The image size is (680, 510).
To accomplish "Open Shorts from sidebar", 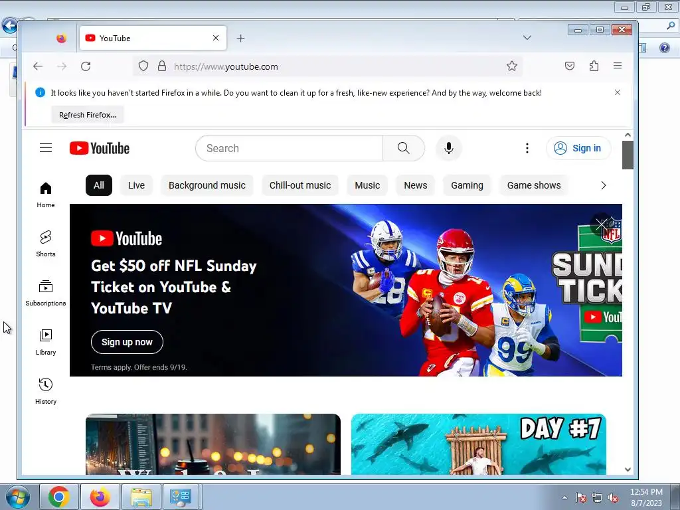I will (x=46, y=244).
